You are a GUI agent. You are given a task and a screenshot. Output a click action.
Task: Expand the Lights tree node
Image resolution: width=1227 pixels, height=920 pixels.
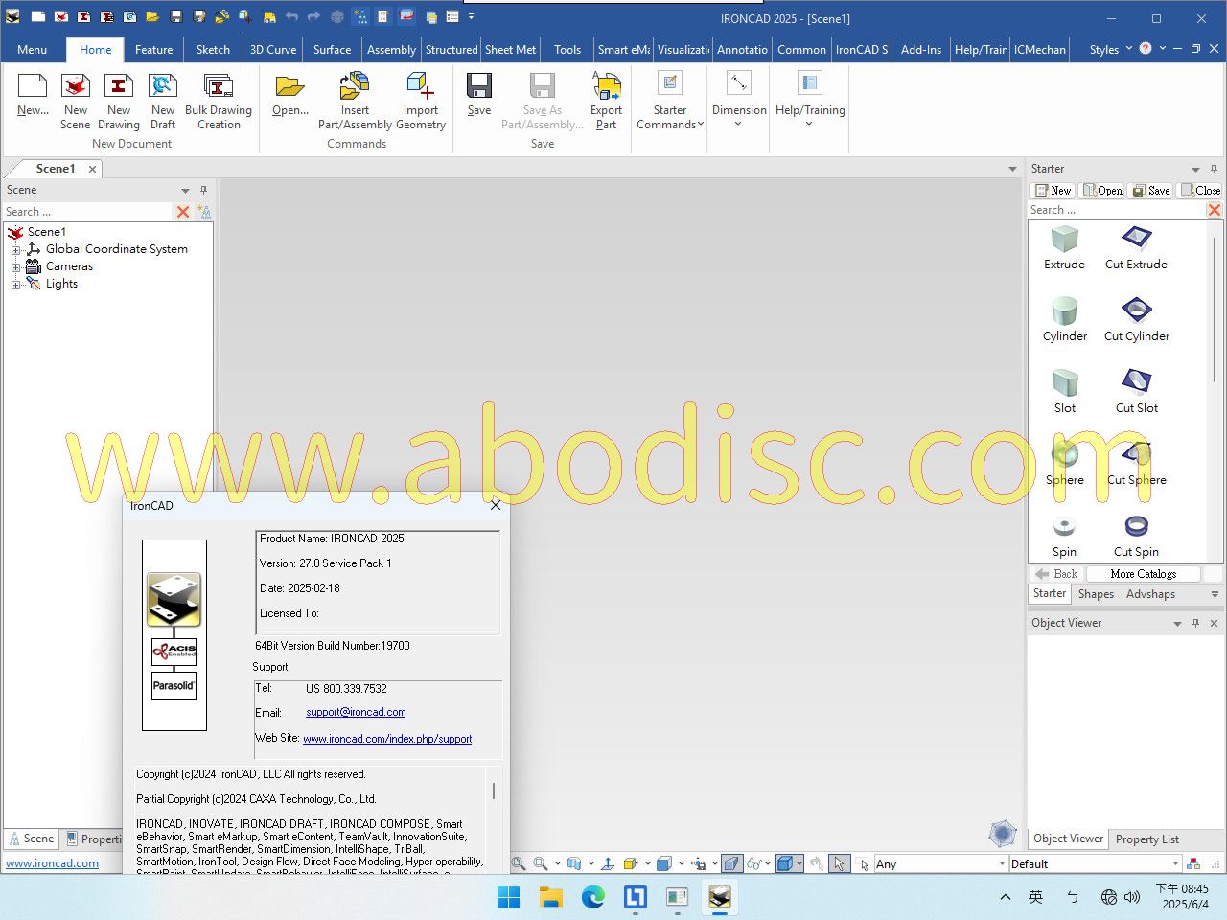15,285
